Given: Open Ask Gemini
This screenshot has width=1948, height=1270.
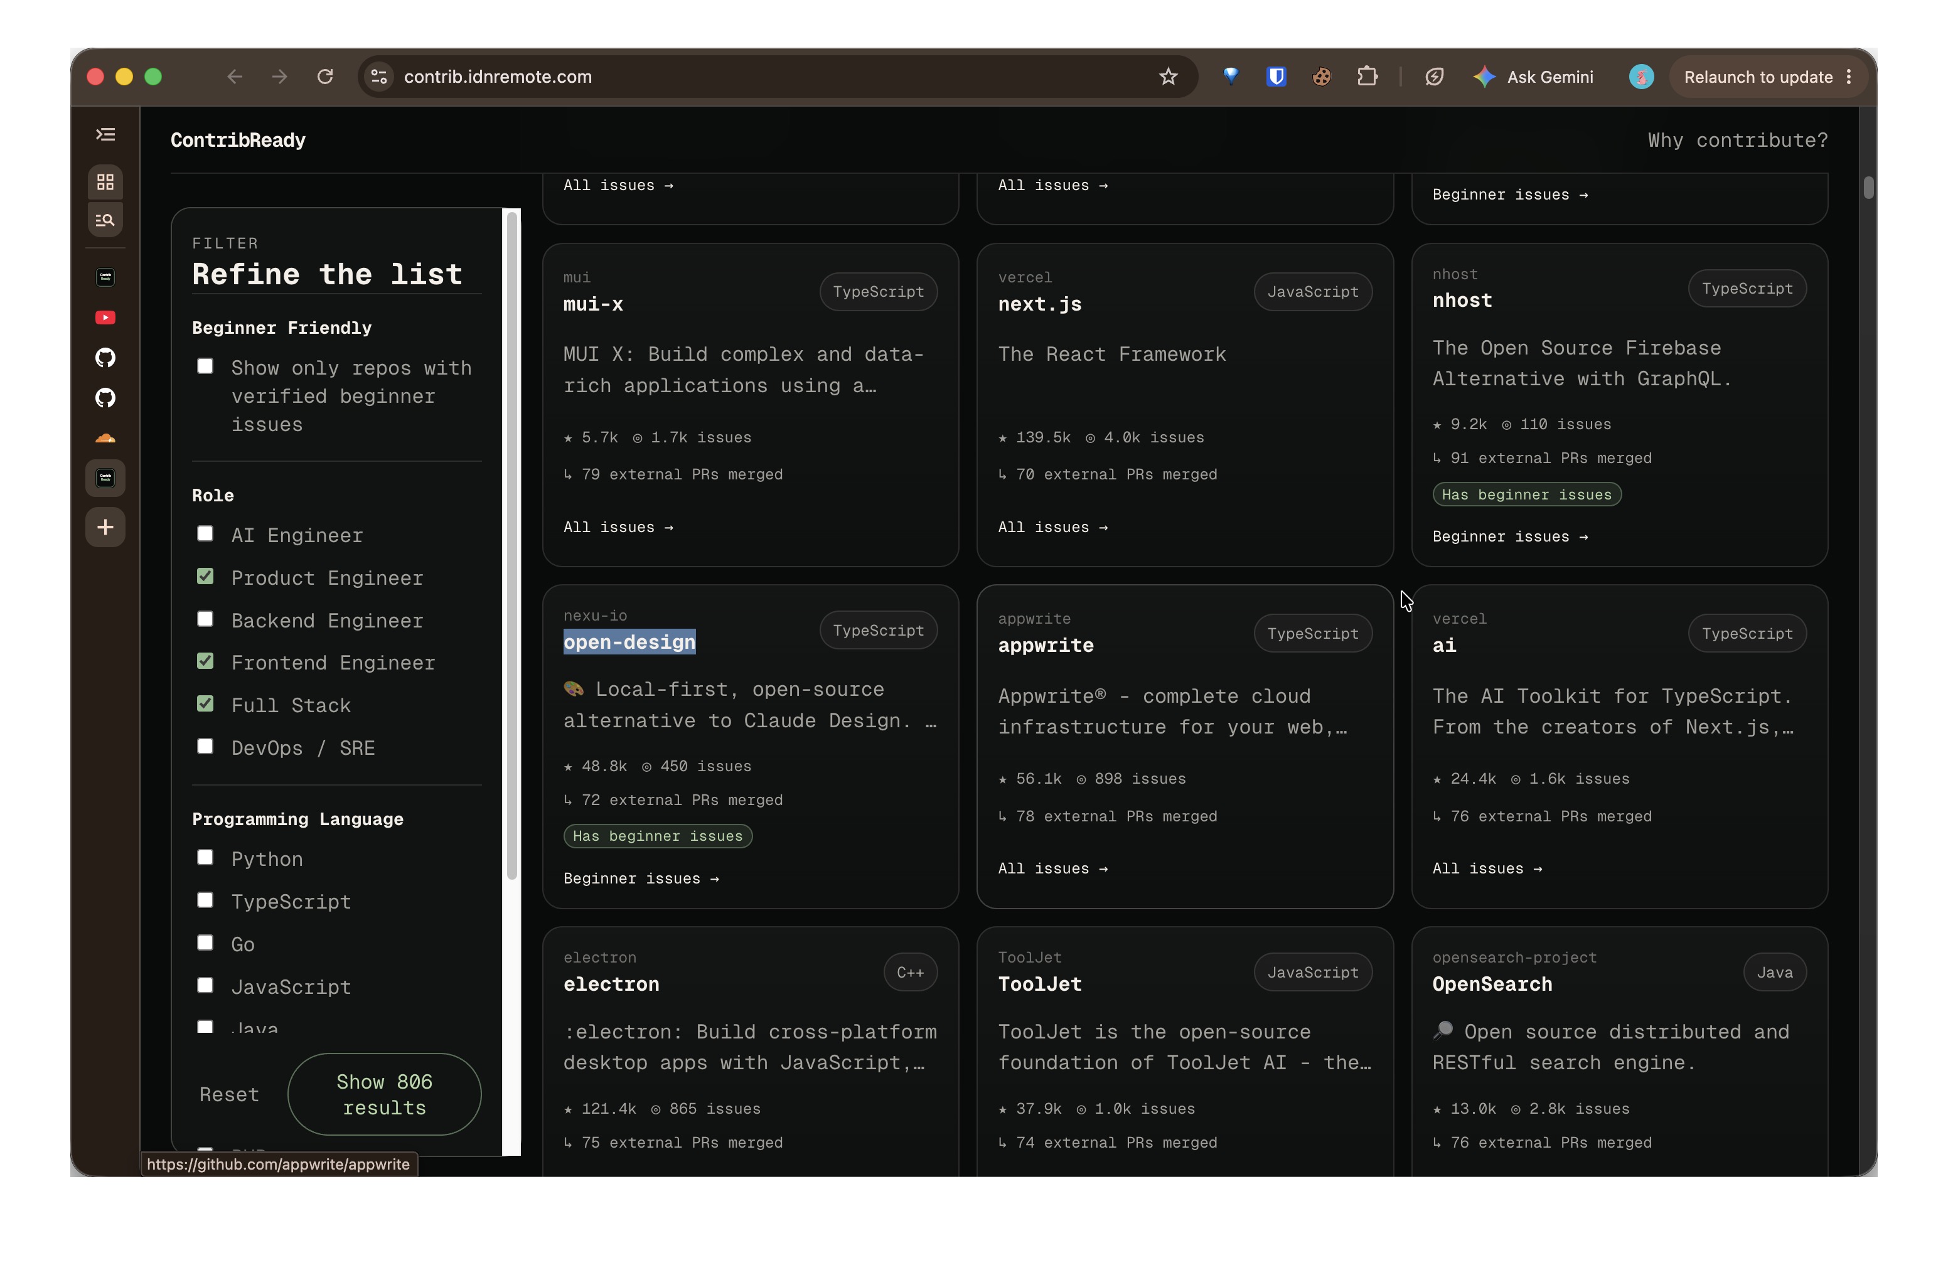Looking at the screenshot, I should 1533,77.
